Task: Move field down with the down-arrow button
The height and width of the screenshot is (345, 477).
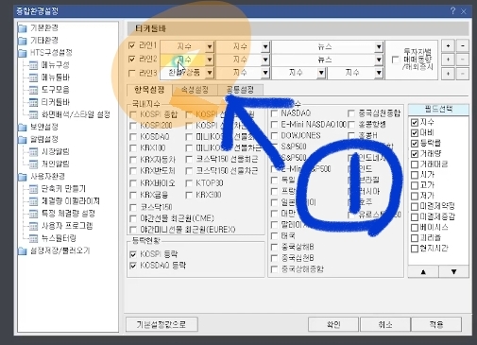Action: coord(453,271)
